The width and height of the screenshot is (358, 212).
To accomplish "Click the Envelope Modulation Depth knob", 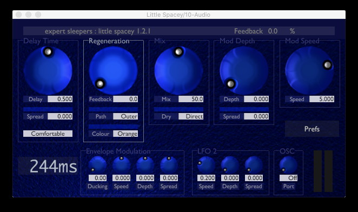I will click(x=145, y=165).
